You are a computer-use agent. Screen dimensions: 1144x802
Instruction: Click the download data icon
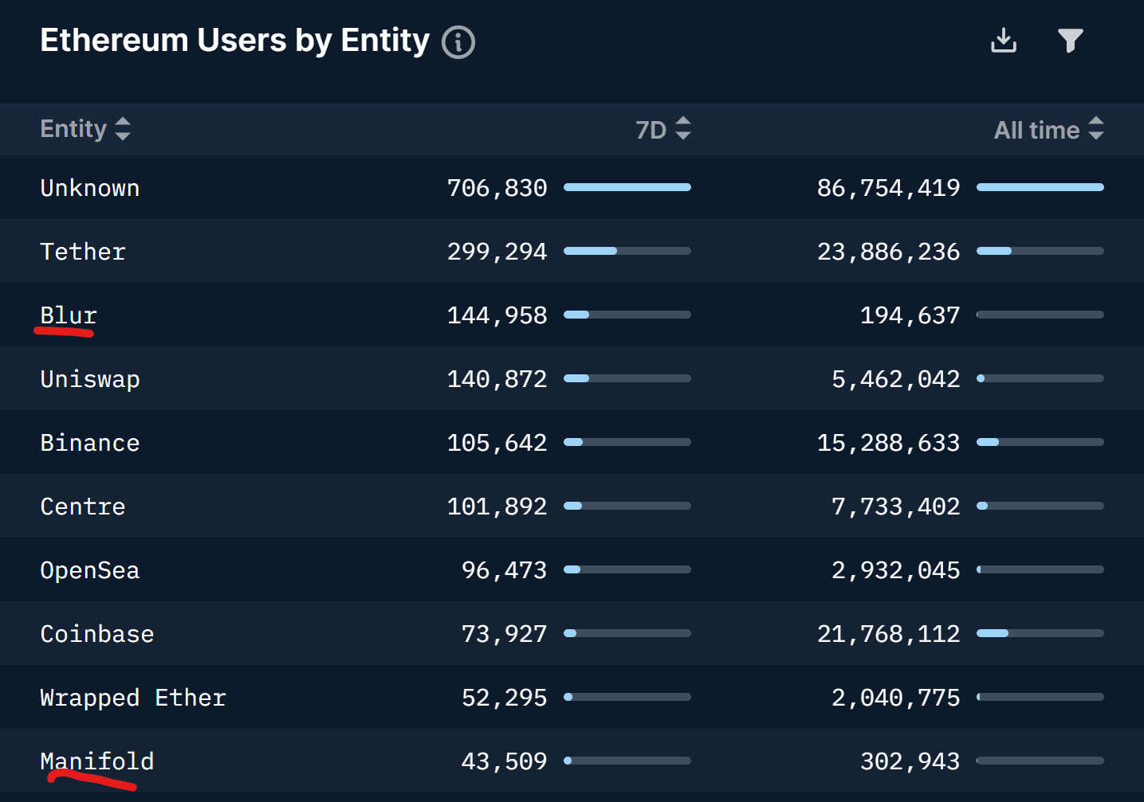click(1004, 40)
